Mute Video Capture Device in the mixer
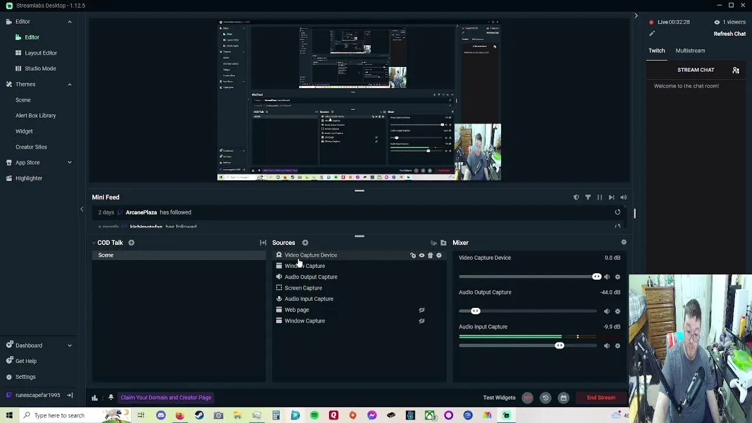The image size is (752, 423). pyautogui.click(x=607, y=277)
